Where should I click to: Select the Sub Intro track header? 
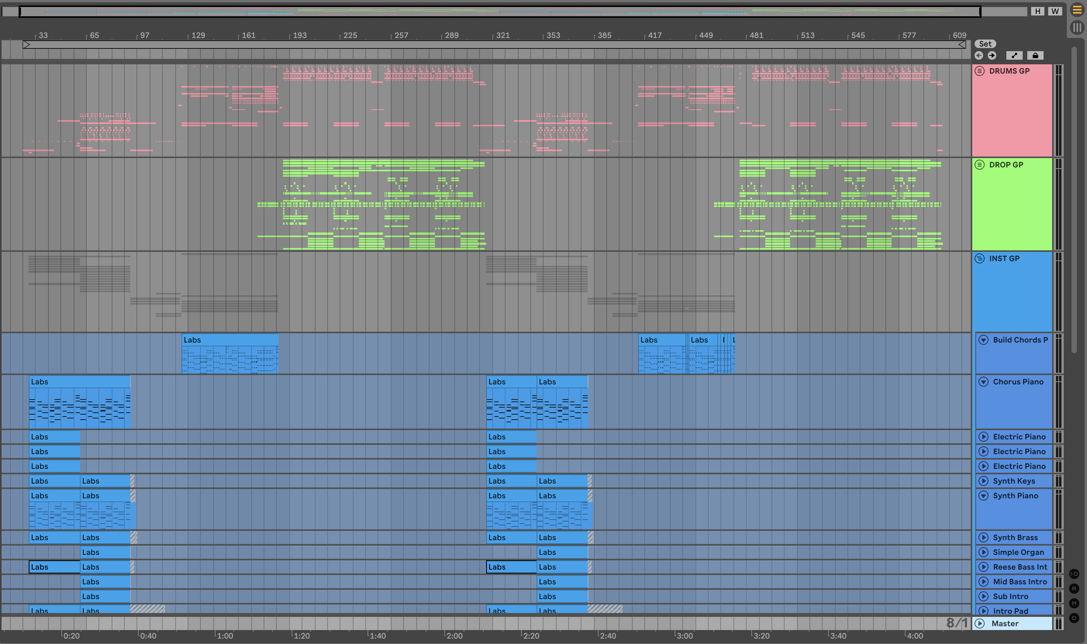pos(1016,596)
